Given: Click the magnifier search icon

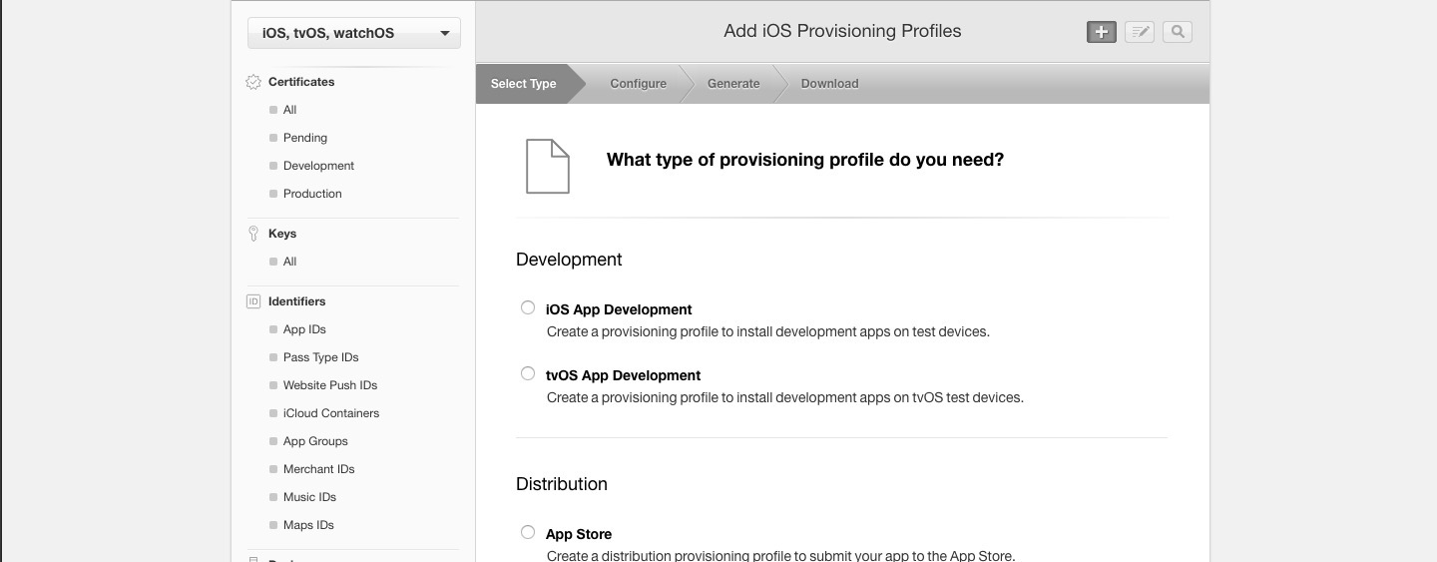Looking at the screenshot, I should [x=1178, y=32].
